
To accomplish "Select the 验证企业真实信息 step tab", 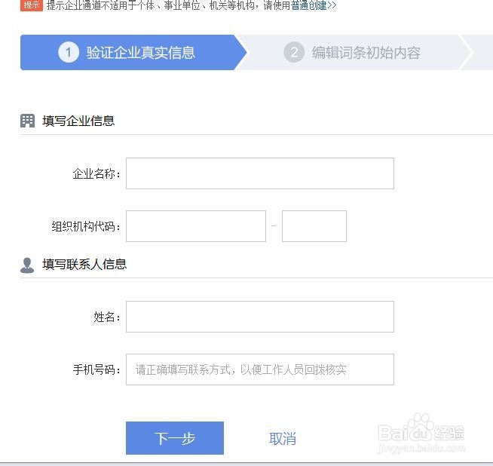I will (x=140, y=53).
